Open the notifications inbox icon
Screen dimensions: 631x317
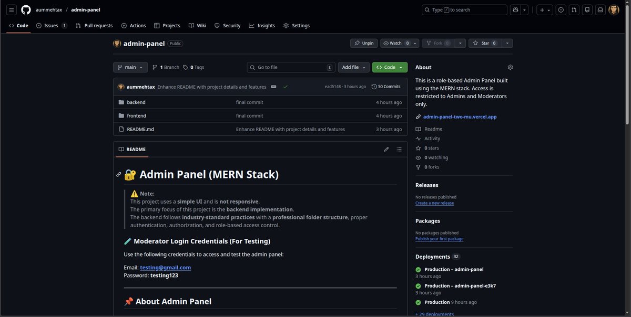600,10
